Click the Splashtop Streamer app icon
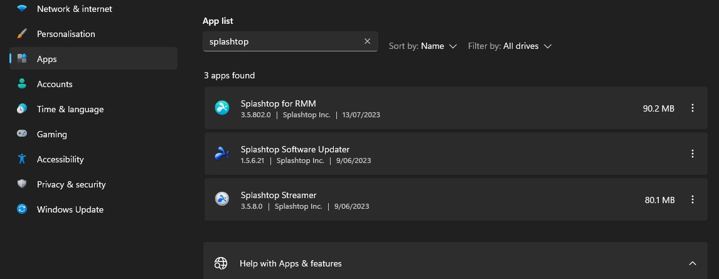This screenshot has width=719, height=279. [x=222, y=199]
